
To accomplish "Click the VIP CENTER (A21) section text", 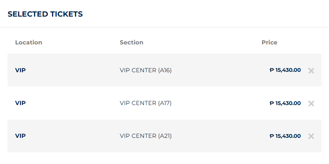I will [x=146, y=136].
